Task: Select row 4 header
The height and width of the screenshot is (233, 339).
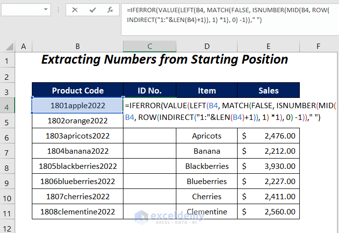Action: [x=7, y=106]
